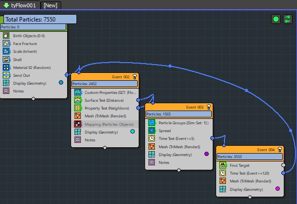Click purple display color dot in Event 003
Image resolution: width=297 pixels, height=204 pixels.
[x=207, y=154]
